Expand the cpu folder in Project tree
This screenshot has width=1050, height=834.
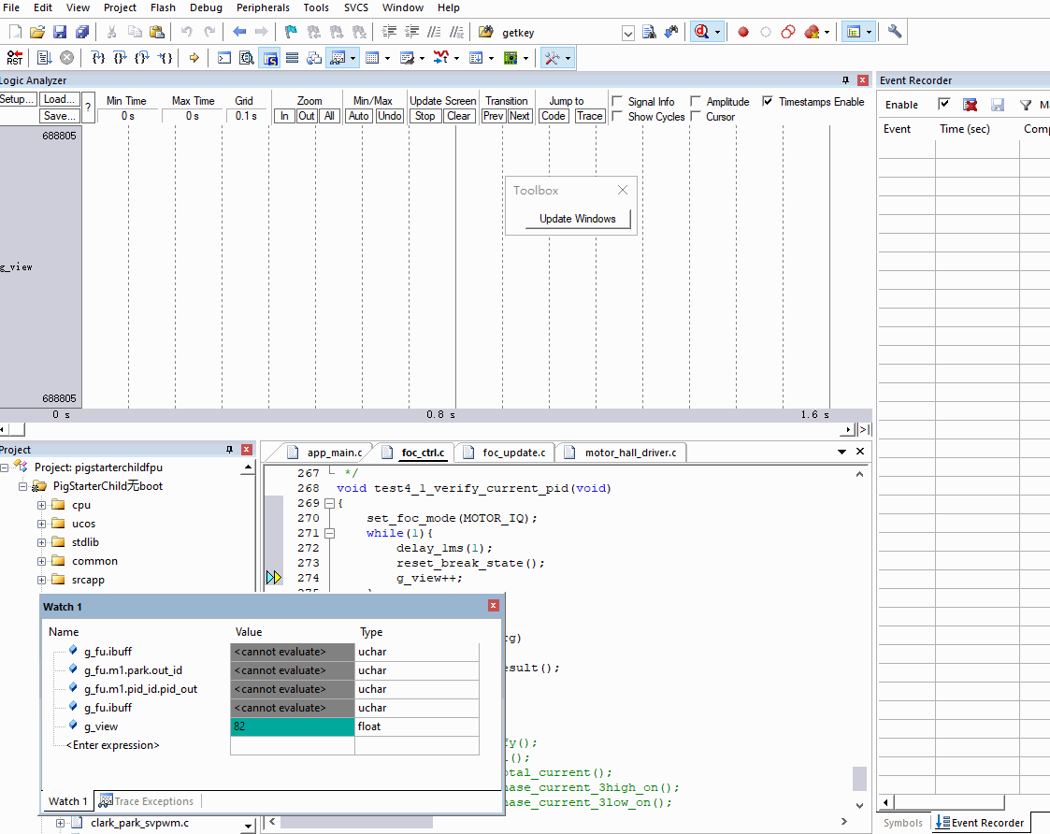pos(41,505)
